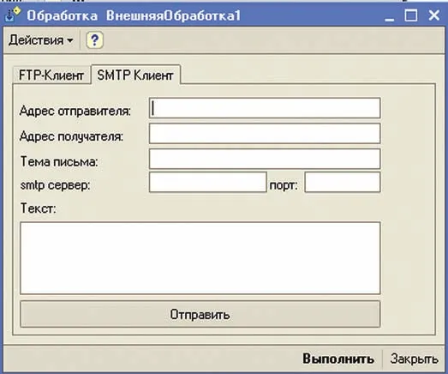Minimize the ВнешняяОбработка1 window
Screen dimensions: 448x374
(x=389, y=15)
